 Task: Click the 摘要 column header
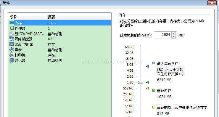click(x=78, y=17)
